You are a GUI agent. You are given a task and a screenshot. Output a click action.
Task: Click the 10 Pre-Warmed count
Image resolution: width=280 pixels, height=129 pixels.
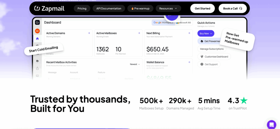[119, 49]
